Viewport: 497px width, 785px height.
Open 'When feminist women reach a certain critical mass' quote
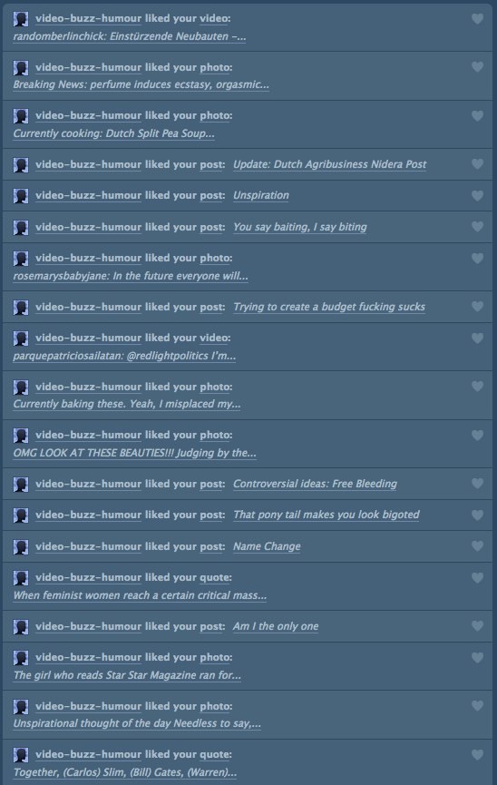tap(140, 595)
